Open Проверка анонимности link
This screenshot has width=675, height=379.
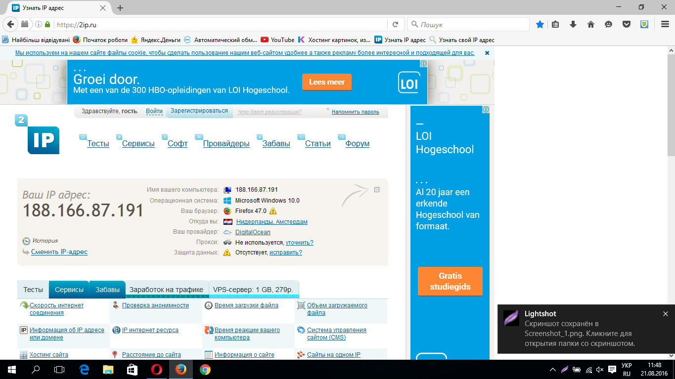155,305
